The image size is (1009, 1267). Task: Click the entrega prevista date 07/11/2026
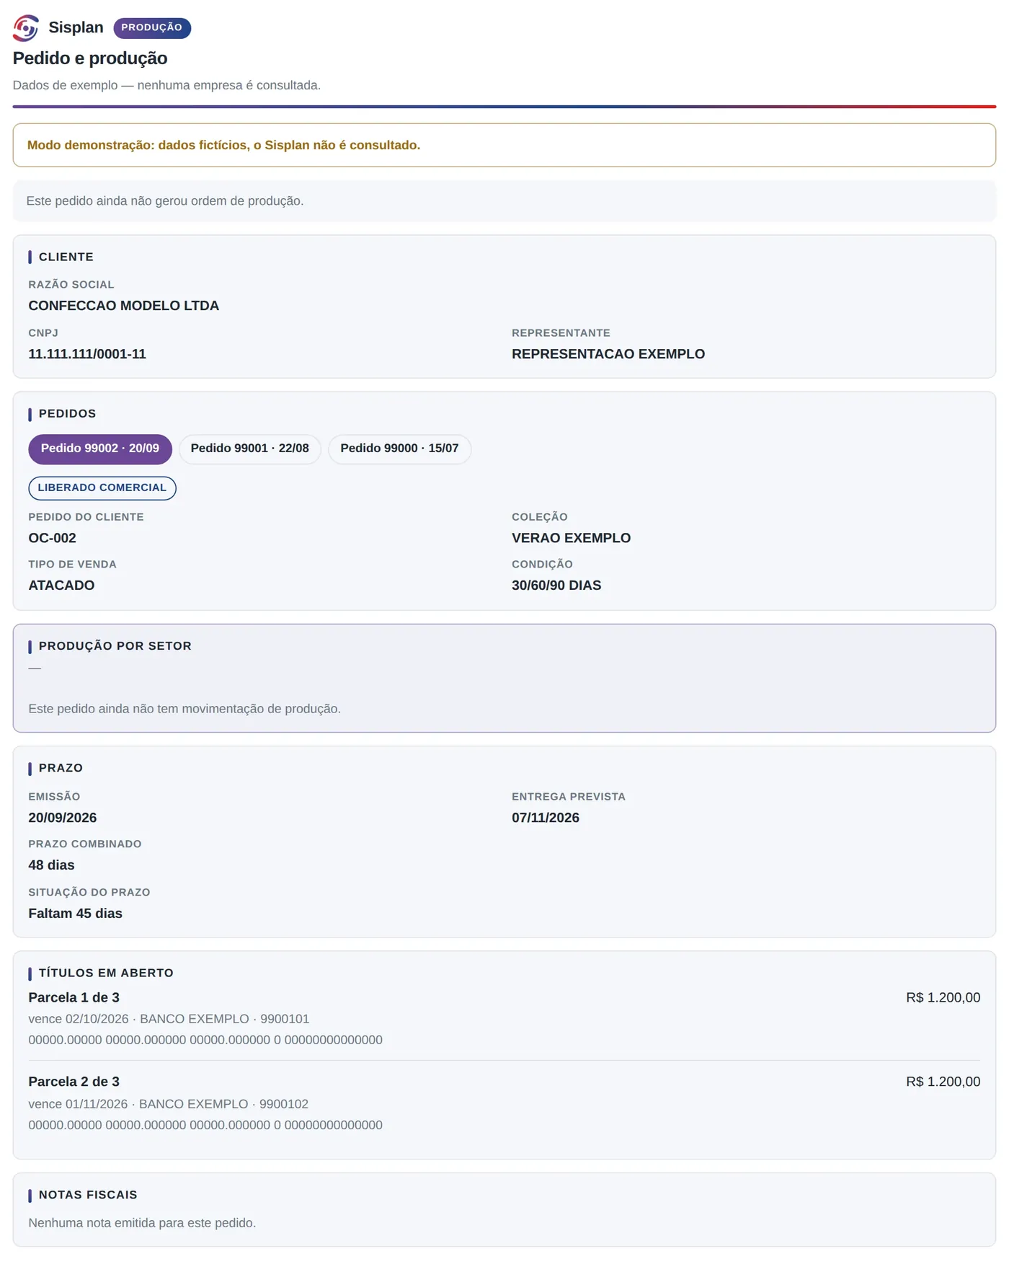[x=546, y=818]
